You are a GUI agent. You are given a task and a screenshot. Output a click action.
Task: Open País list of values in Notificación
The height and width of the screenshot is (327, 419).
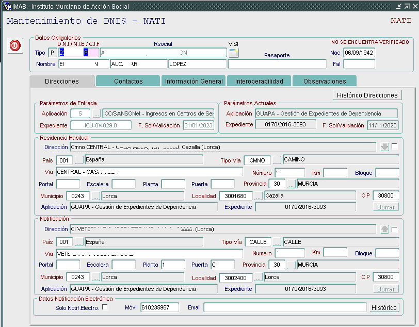click(x=79, y=242)
